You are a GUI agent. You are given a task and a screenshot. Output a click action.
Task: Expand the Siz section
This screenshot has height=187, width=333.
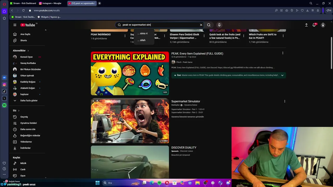pos(16,110)
